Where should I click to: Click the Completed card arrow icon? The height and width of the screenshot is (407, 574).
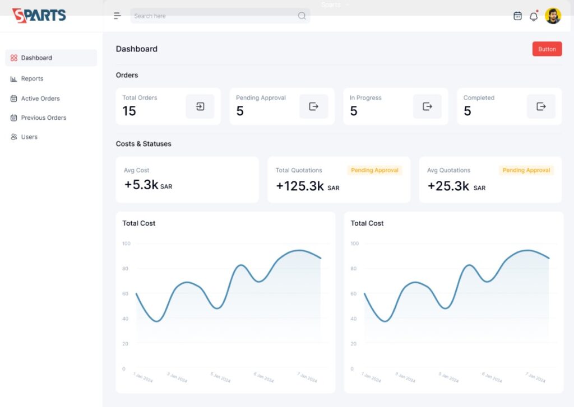pyautogui.click(x=541, y=106)
